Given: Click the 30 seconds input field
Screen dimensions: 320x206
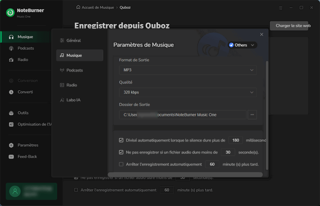Looking at the screenshot, I should (228, 152).
